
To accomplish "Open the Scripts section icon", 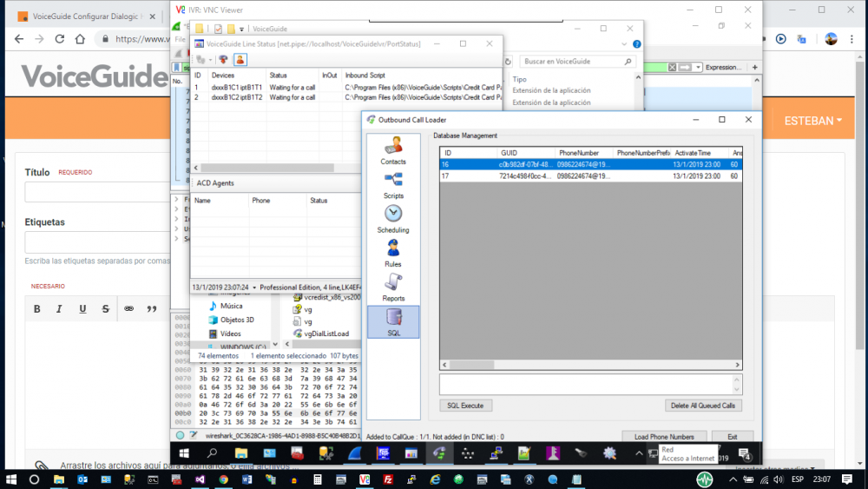I will tap(392, 183).
